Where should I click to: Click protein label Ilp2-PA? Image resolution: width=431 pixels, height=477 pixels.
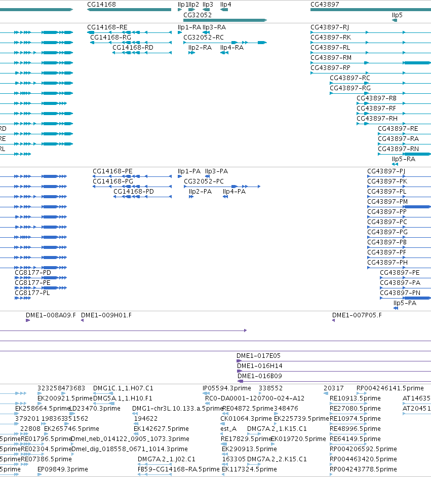pyautogui.click(x=200, y=191)
